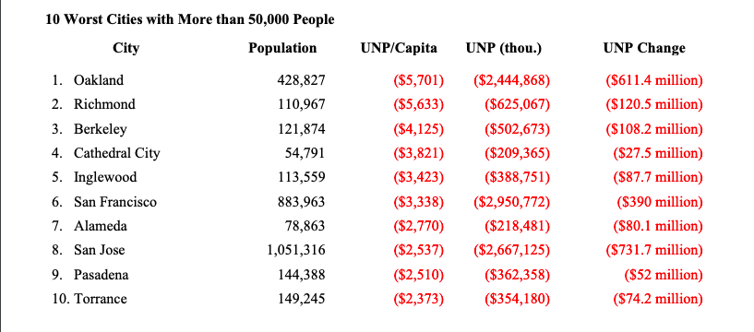
Task: Click San Francisco city entry
Action: [115, 202]
